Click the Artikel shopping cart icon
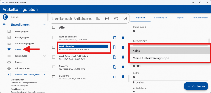211x93 pixels. point(9,50)
